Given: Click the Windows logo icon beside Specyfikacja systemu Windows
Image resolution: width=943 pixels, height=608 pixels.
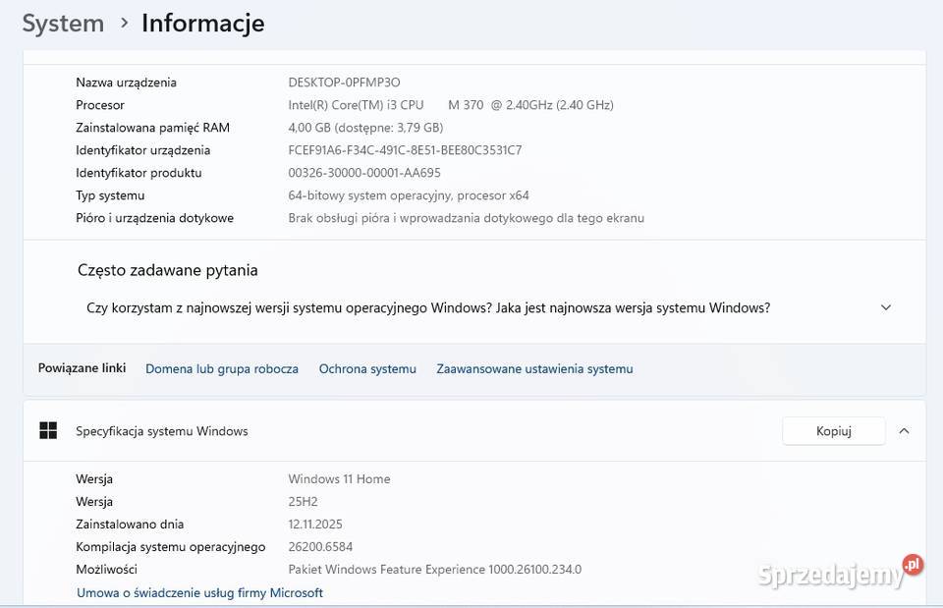Looking at the screenshot, I should click(48, 430).
